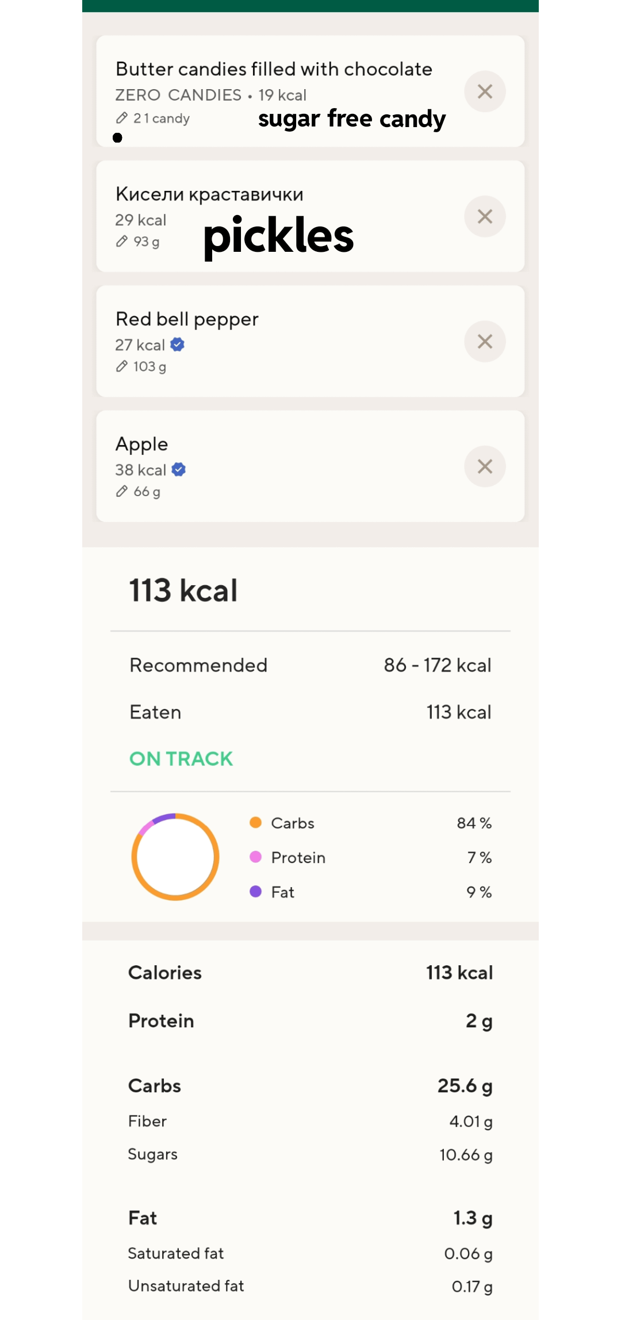Open the Apple food entry
The image size is (621, 1320).
[x=141, y=444]
